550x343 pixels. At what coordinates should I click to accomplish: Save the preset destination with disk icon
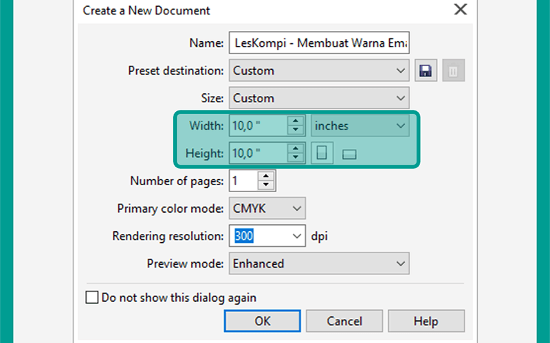point(426,71)
